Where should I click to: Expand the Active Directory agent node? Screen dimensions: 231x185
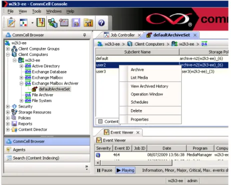click(x=21, y=66)
